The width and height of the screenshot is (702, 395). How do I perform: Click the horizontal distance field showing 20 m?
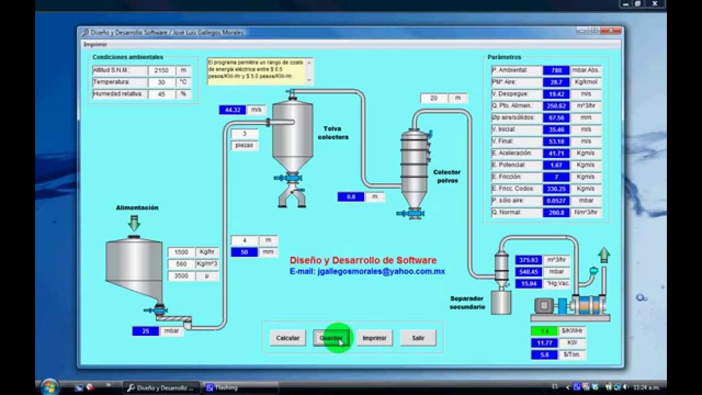point(434,98)
